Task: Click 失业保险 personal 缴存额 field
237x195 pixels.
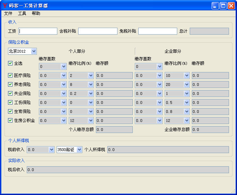Action: [114, 94]
